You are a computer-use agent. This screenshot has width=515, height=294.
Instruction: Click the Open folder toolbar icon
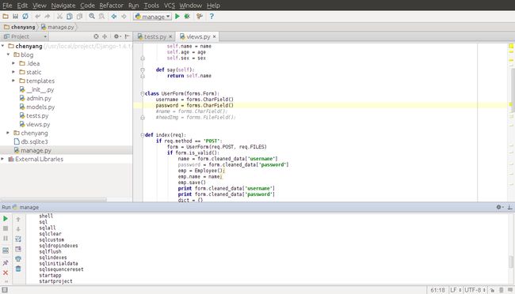(6, 17)
